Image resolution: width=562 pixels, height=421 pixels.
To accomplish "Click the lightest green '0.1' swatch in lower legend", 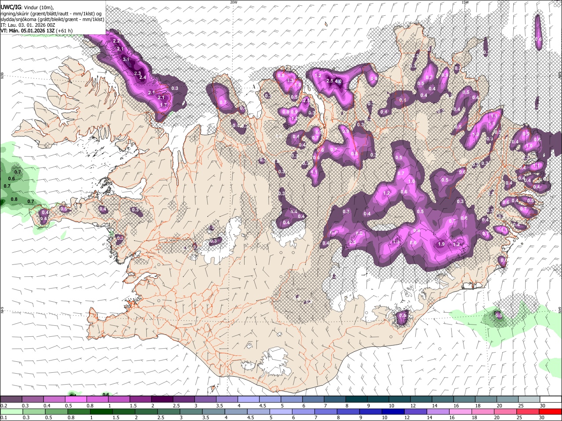I will coord(11,412).
